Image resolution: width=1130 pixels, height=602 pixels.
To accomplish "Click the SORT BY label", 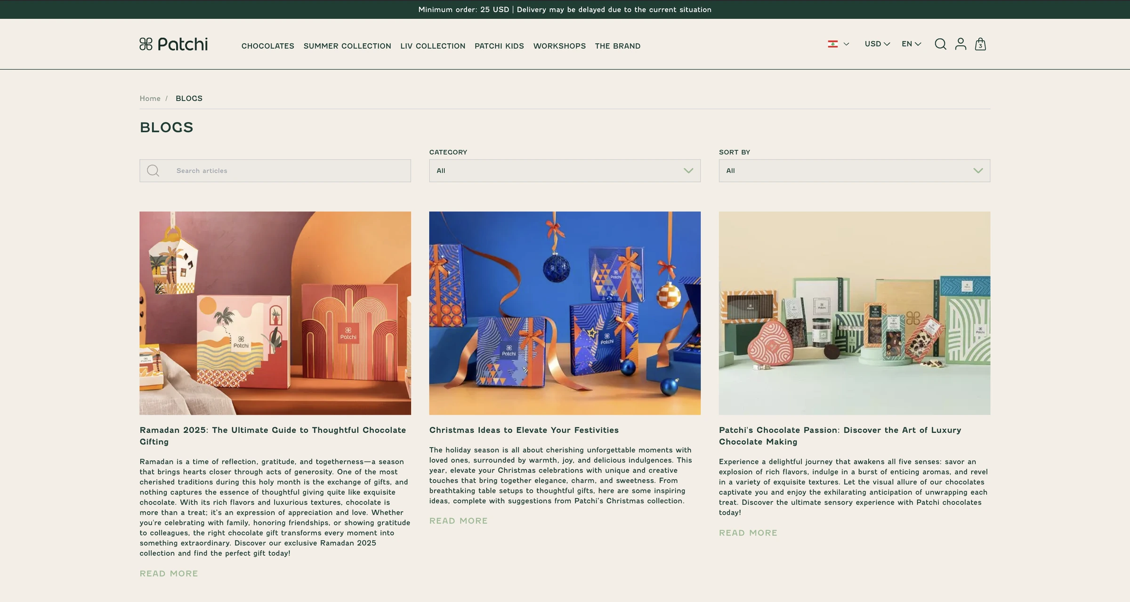I will click(734, 152).
